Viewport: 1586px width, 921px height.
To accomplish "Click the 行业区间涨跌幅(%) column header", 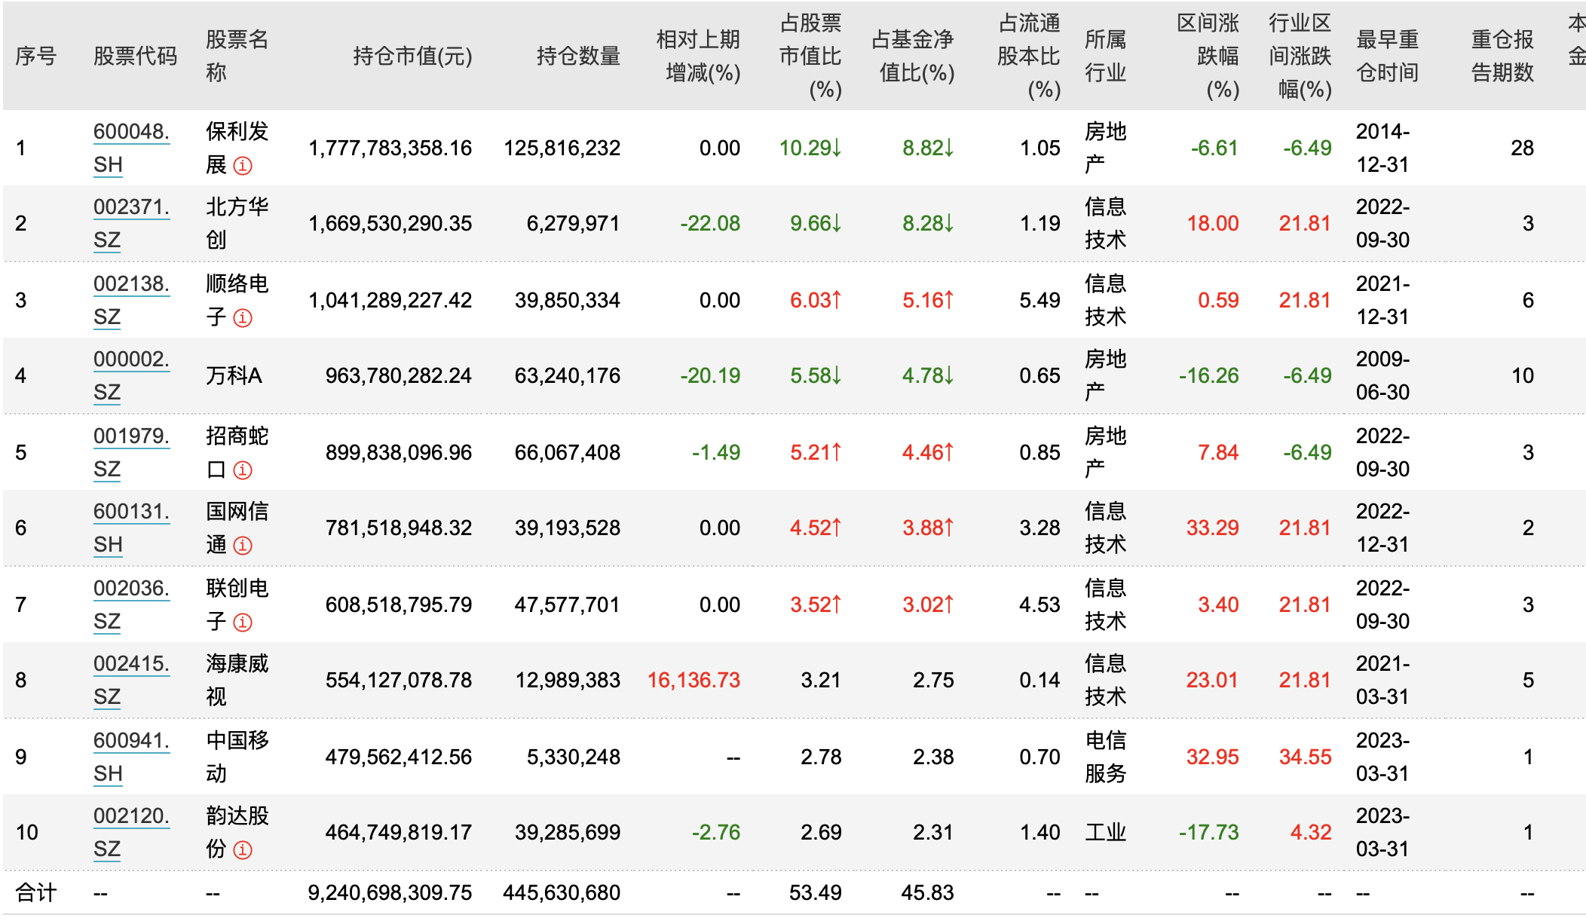I will point(1300,56).
